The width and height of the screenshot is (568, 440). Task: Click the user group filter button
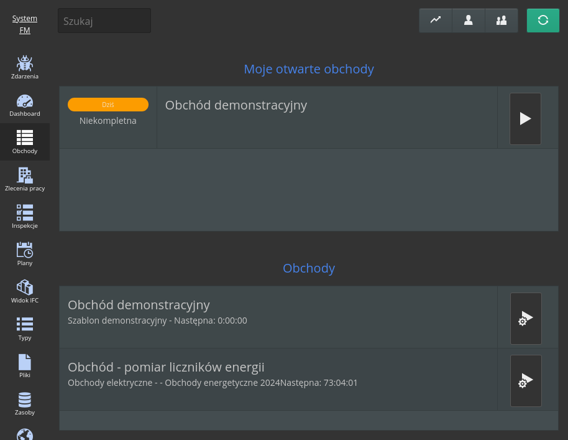coord(502,21)
